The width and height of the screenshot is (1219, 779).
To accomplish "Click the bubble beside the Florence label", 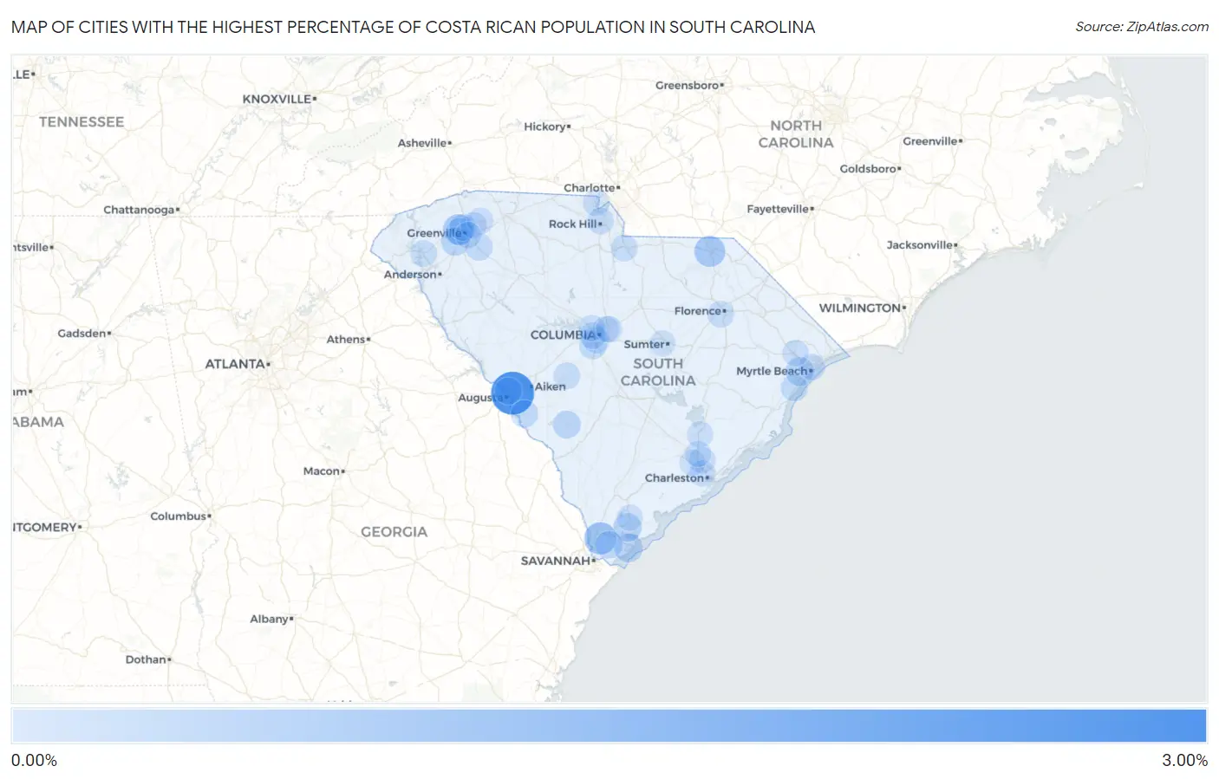I will 720,314.
